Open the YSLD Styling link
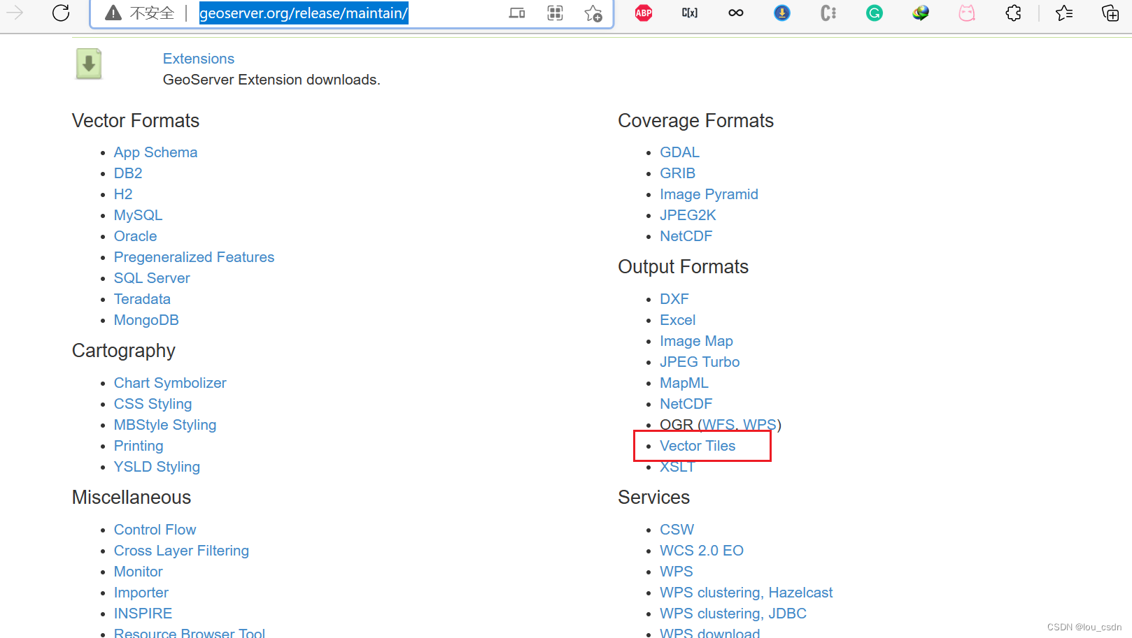 click(x=157, y=467)
